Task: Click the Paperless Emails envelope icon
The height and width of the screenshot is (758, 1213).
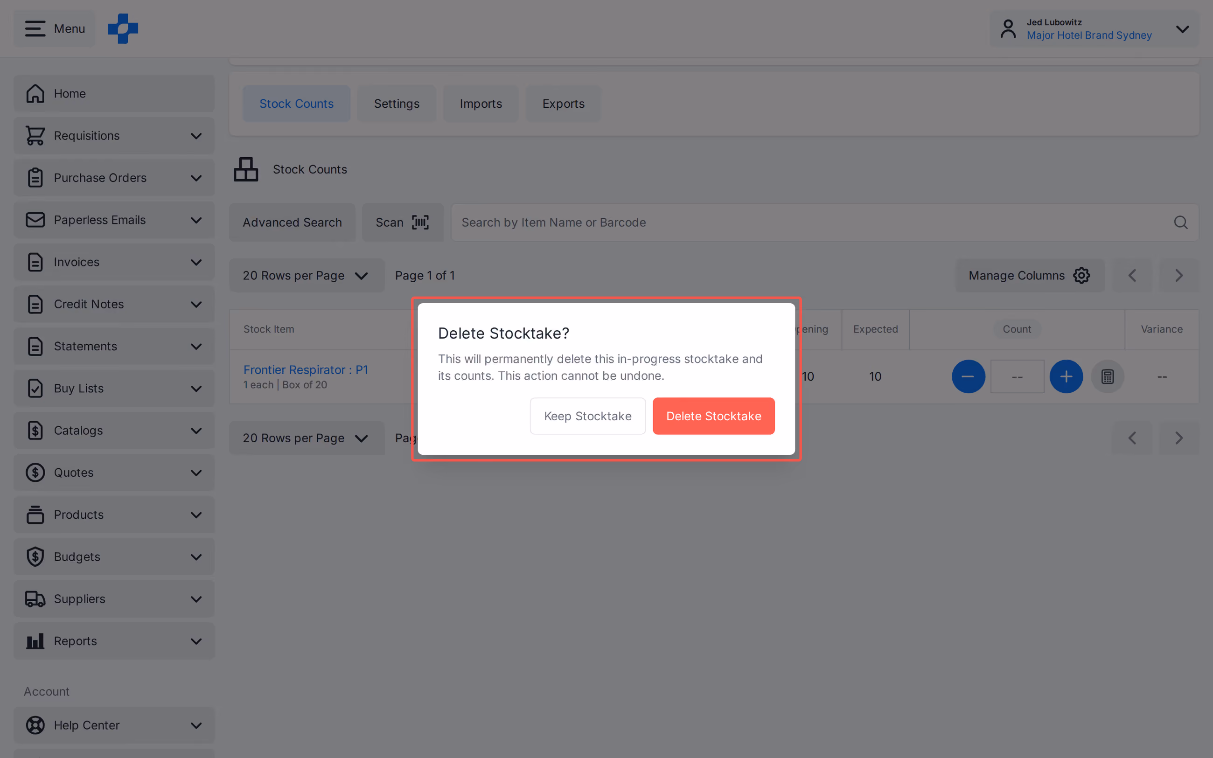Action: coord(35,220)
